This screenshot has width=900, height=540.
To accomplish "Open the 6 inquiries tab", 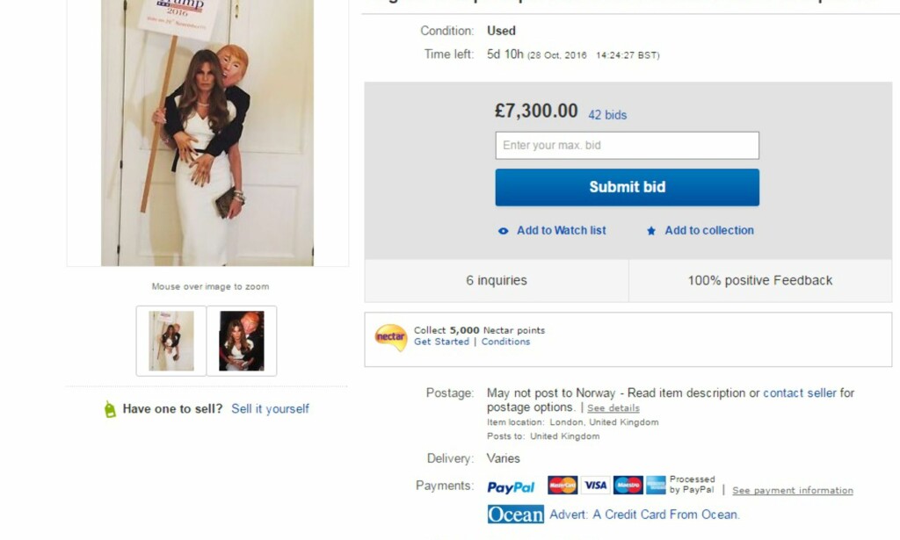I will pyautogui.click(x=497, y=280).
